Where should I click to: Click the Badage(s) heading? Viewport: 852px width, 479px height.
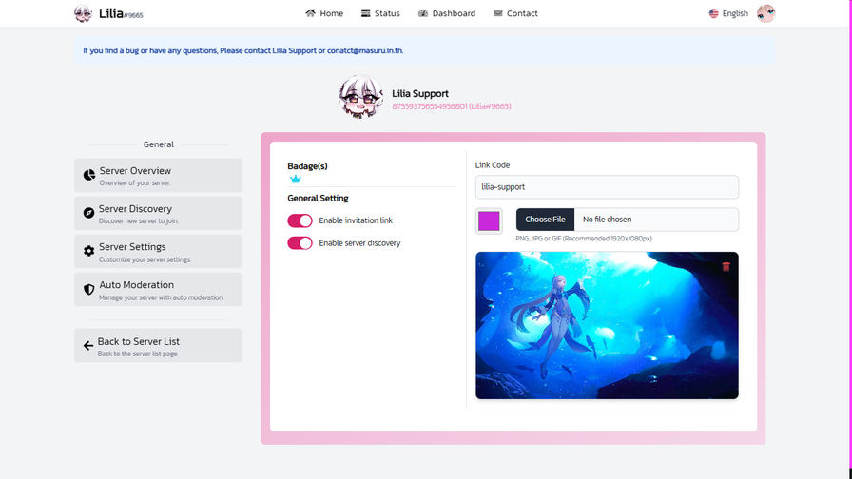[307, 166]
